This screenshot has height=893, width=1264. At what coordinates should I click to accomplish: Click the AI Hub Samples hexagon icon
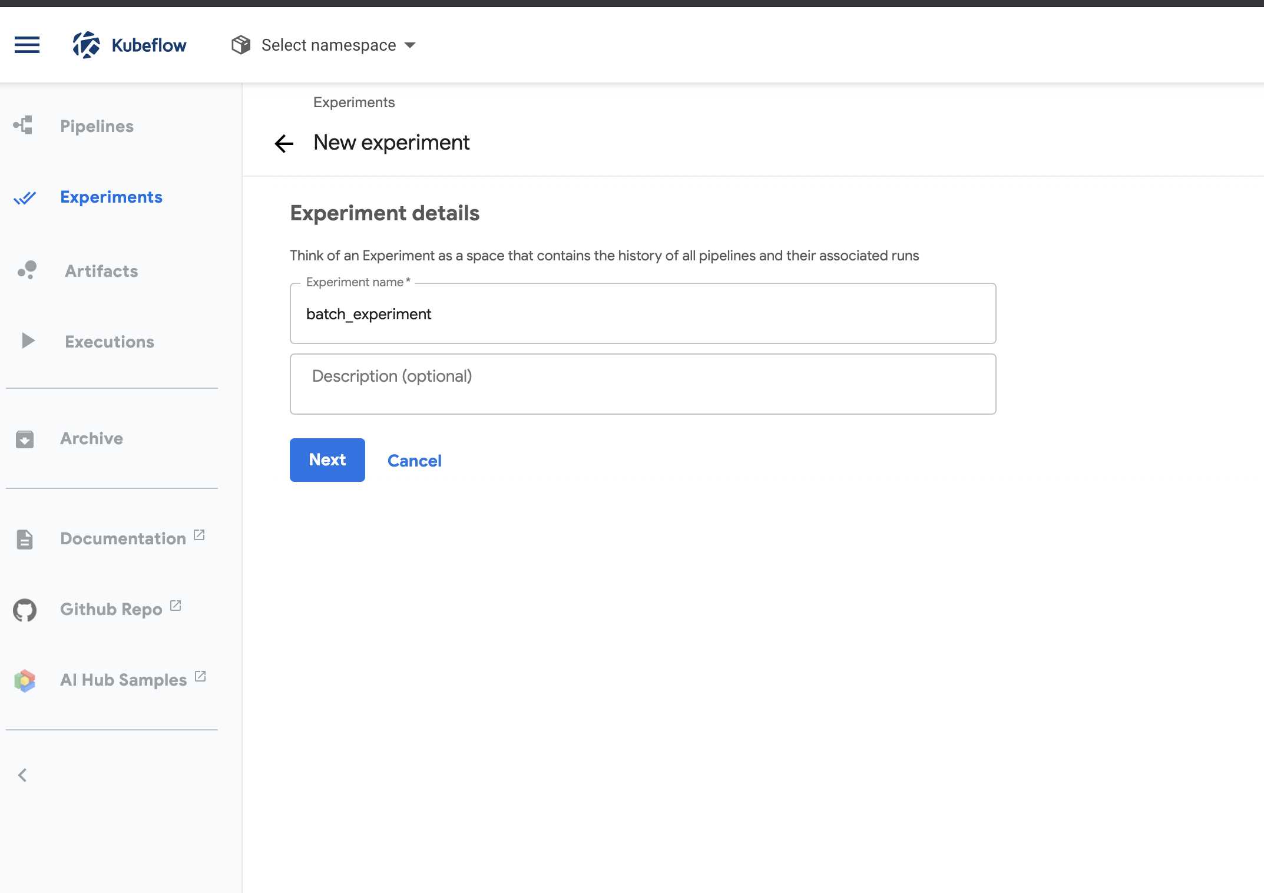pyautogui.click(x=25, y=680)
